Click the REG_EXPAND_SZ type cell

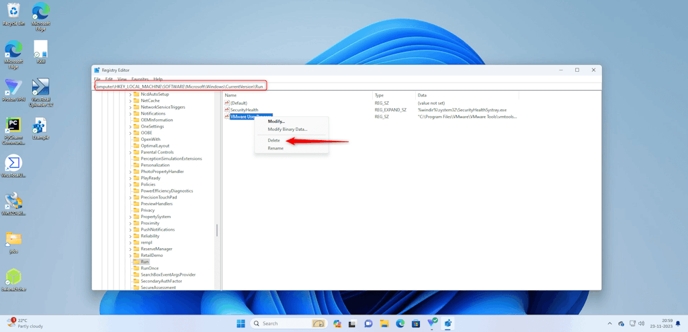pos(390,110)
